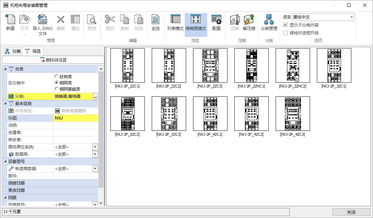
Task: Click the 删除筛选器 button
Action: point(53,60)
